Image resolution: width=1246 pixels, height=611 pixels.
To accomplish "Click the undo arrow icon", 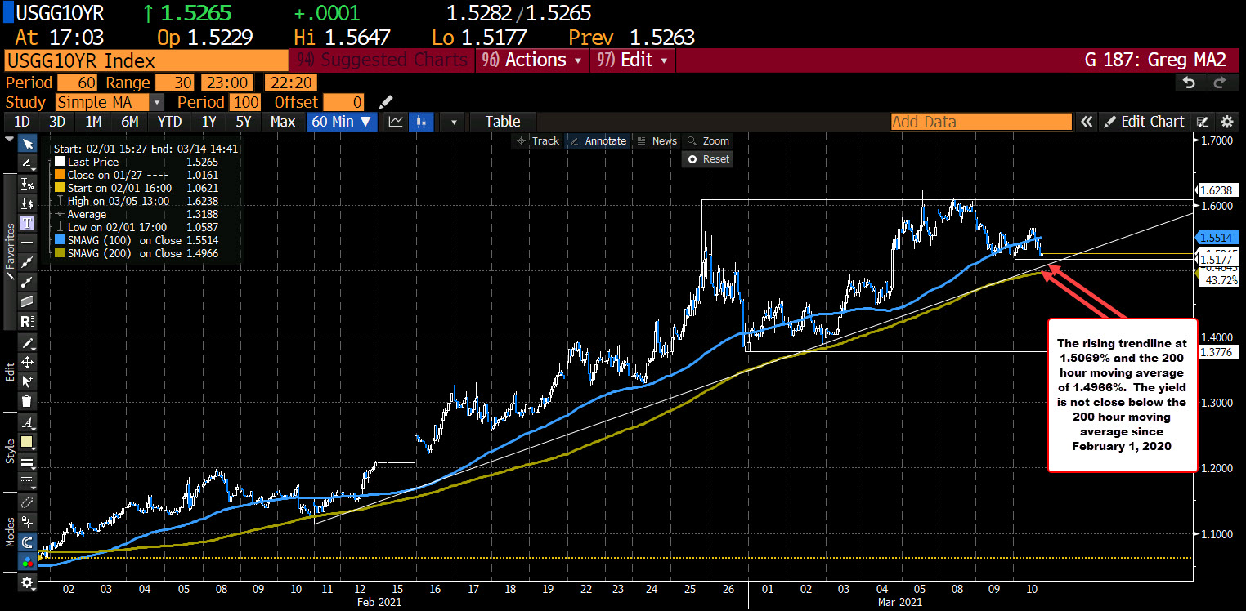I will [1190, 83].
